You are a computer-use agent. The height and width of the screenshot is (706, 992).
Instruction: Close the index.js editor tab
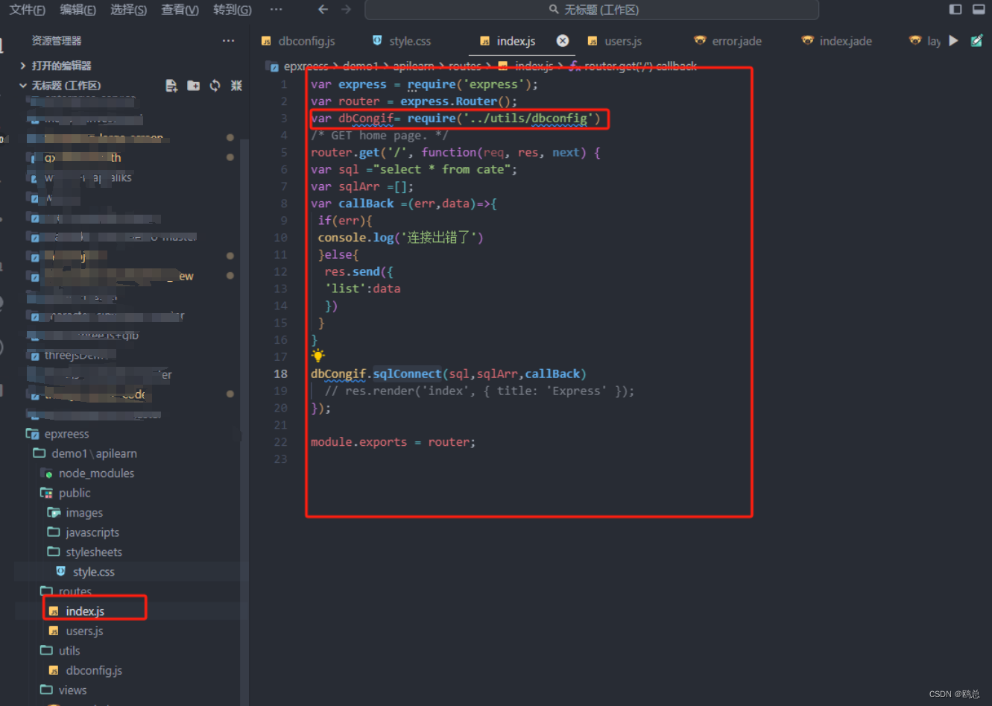563,41
